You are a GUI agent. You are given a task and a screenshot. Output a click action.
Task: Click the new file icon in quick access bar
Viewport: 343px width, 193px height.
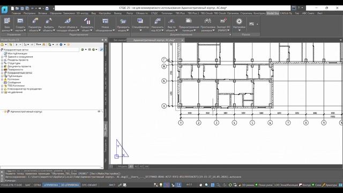click(12, 9)
